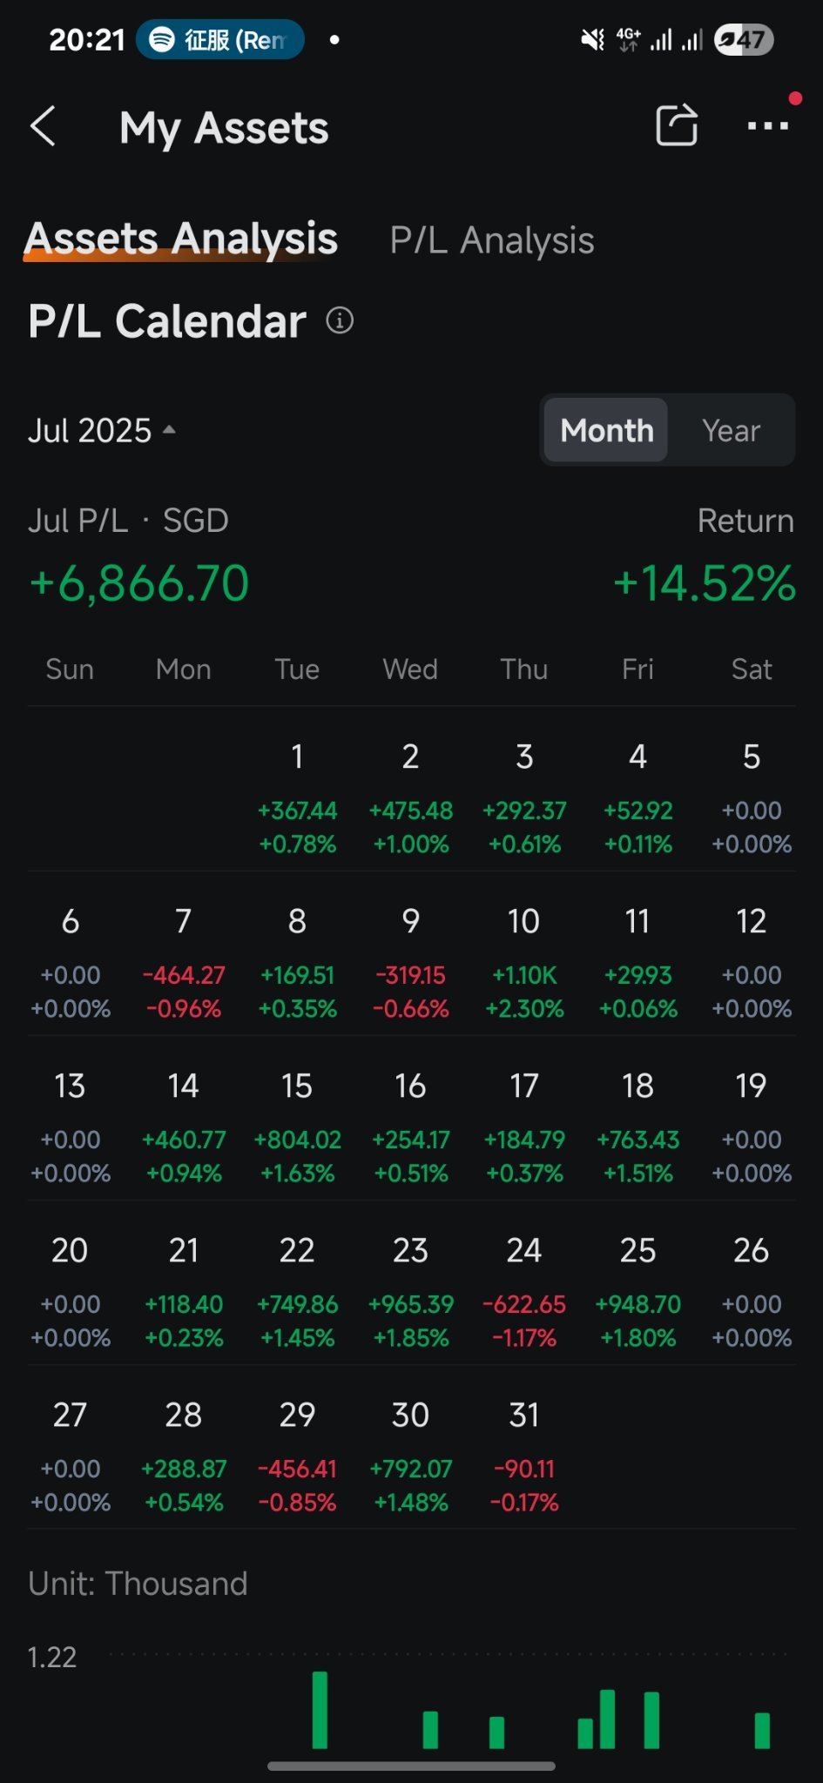Screen dimensions: 823x1783
Task: Open July 10 entry showing +1.10K
Action: click(x=524, y=962)
